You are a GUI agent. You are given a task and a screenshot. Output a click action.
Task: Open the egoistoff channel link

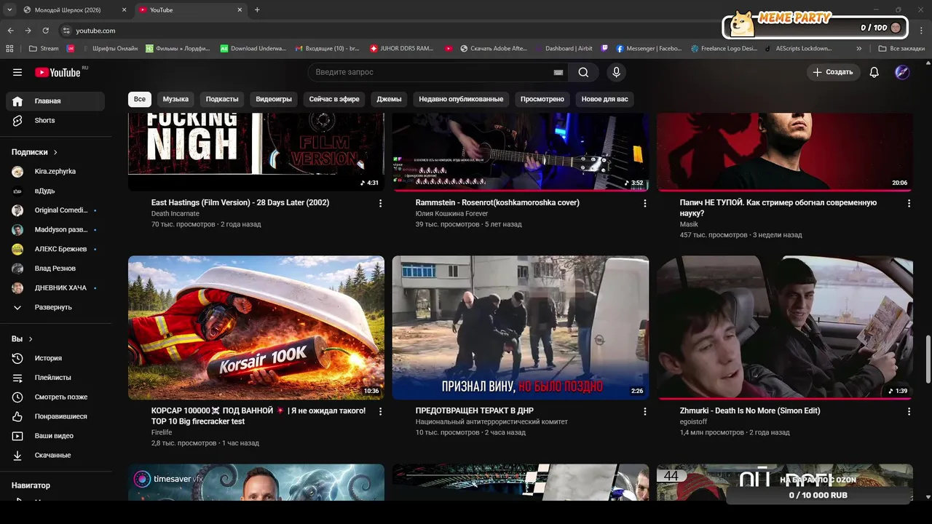(693, 421)
